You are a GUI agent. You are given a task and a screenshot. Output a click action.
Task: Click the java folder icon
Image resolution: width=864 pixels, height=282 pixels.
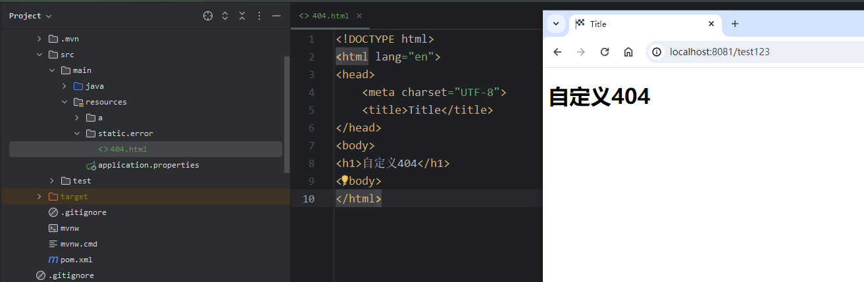(78, 86)
